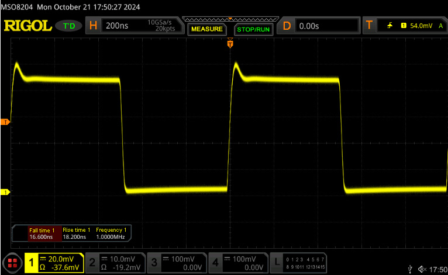Toggle channel 1 with 20.0mV scale
448x275 pixels.
54,263
